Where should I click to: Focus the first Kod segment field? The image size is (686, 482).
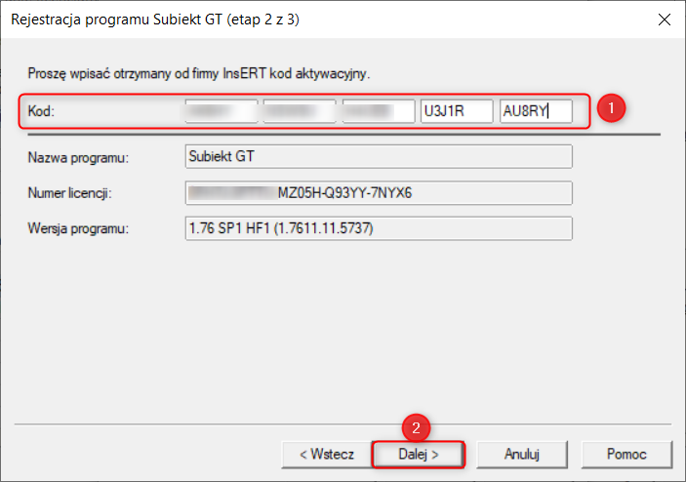tap(222, 111)
